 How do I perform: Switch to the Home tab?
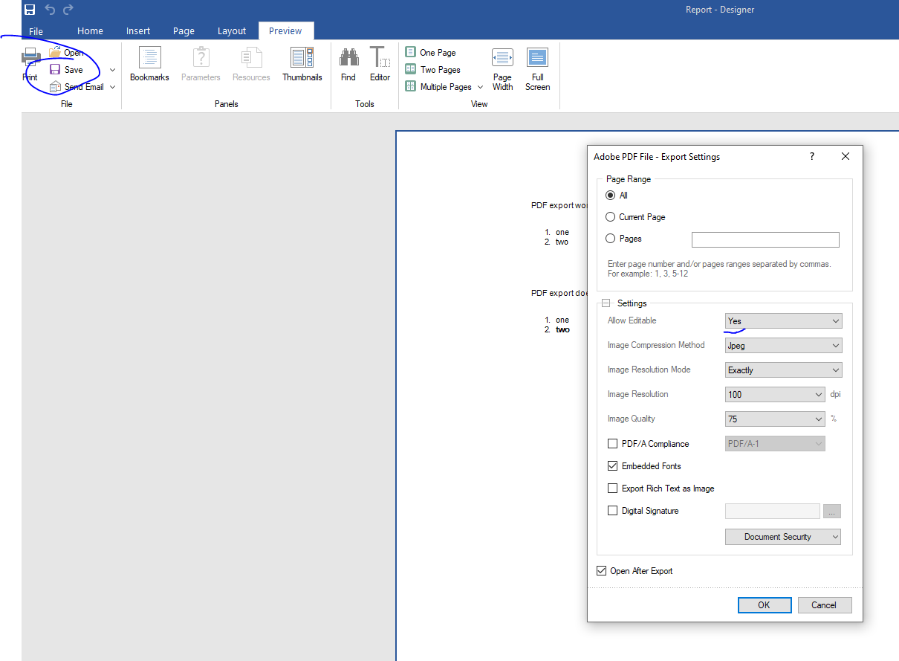90,31
